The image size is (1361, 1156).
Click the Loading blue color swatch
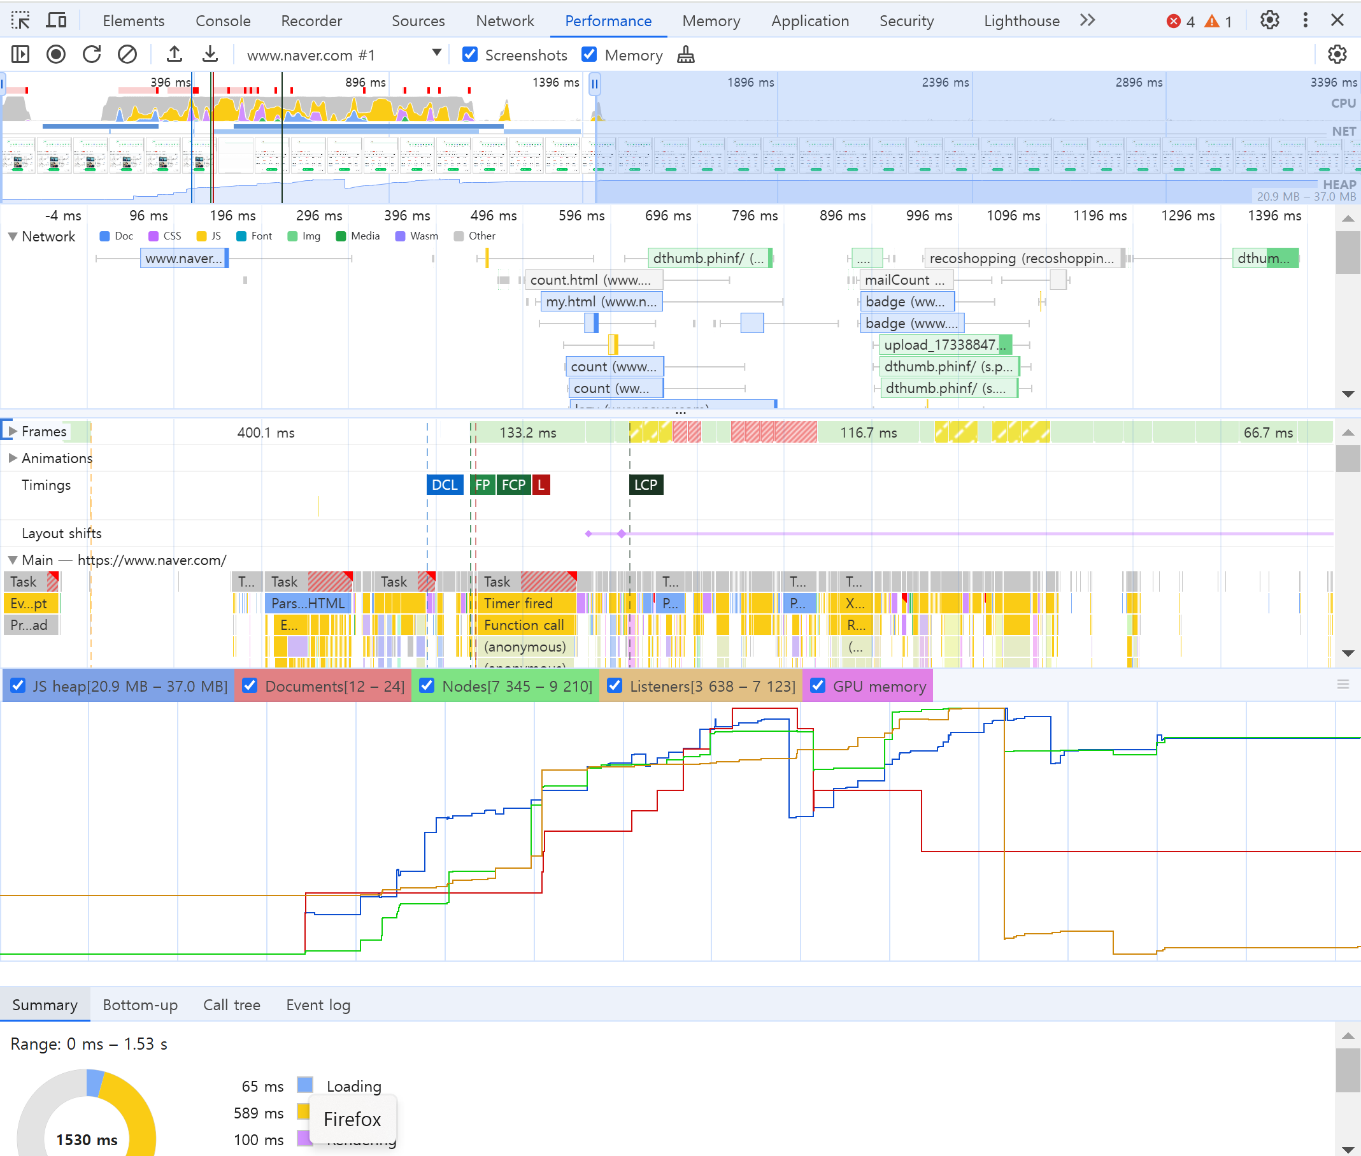(304, 1085)
